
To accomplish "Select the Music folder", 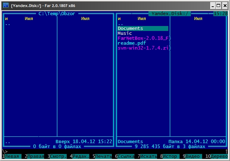I will coord(125,33).
